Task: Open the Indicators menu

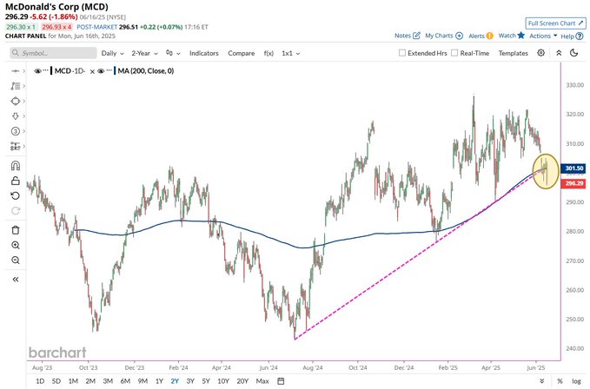Action: point(204,53)
